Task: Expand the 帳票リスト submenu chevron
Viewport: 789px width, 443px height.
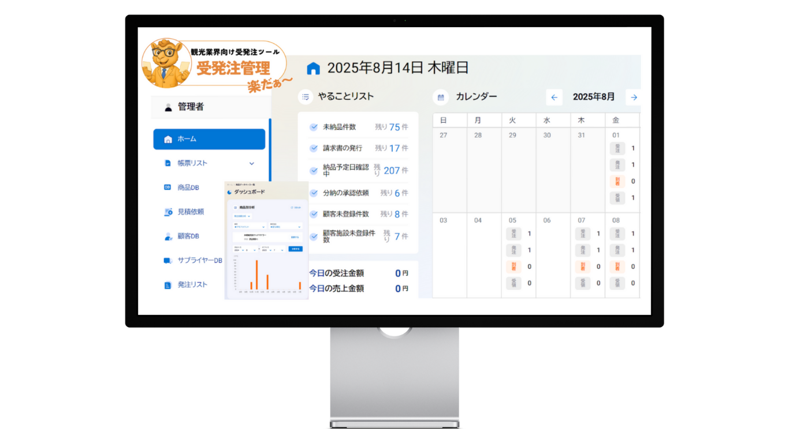Action: [251, 164]
